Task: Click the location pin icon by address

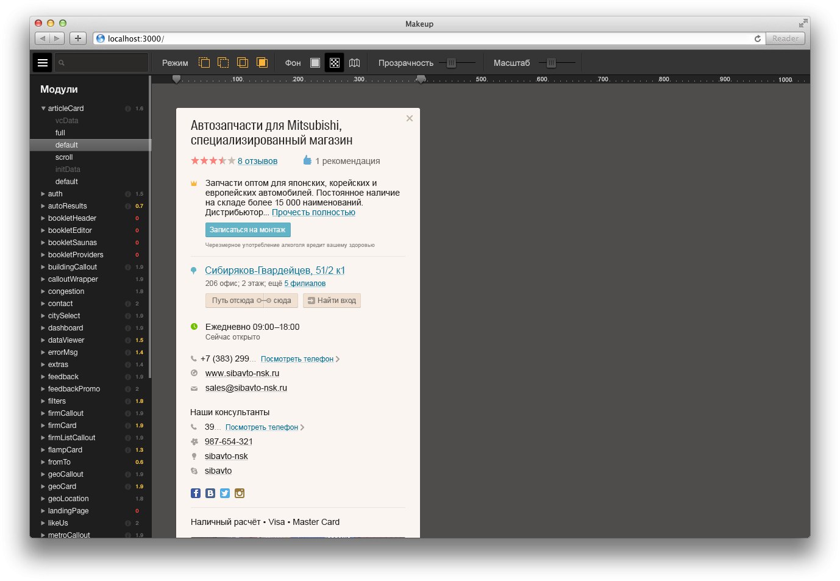Action: (194, 271)
